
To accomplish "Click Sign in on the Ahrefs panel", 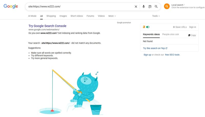I will point(192,27).
